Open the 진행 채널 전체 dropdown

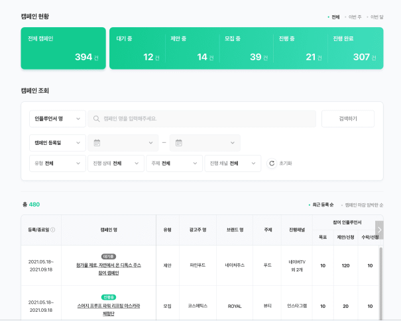[233, 163]
